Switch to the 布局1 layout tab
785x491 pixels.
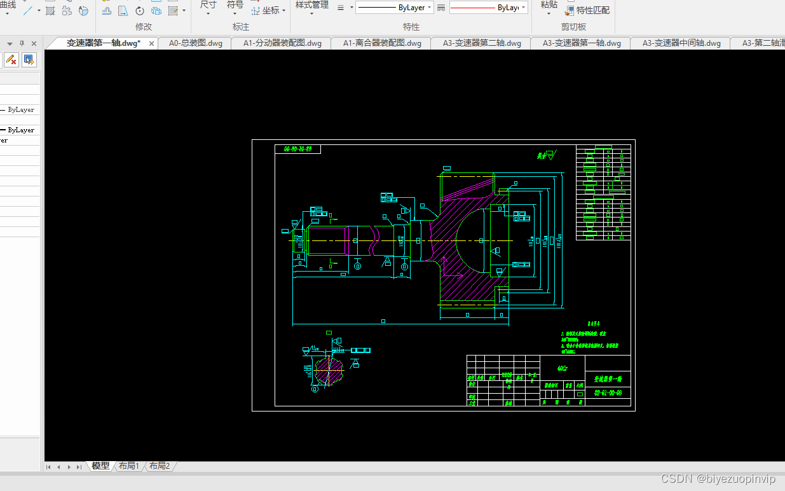pos(128,466)
